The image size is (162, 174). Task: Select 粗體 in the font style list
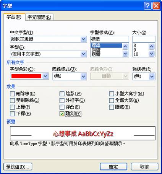point(96,54)
